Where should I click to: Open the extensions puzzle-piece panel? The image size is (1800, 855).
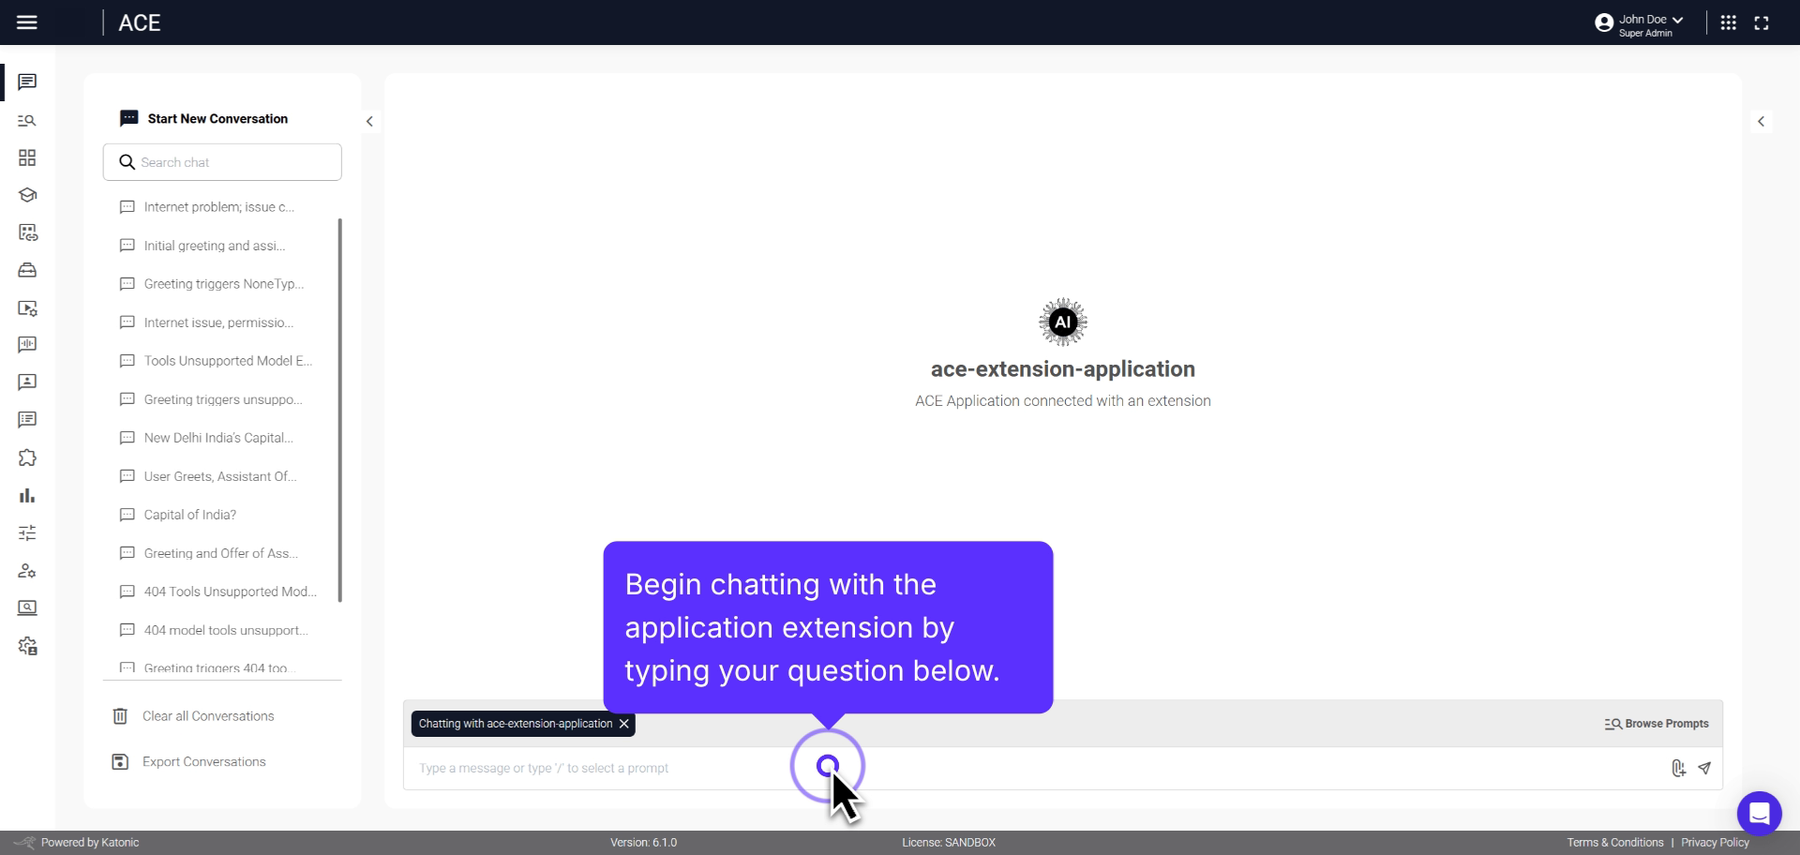click(26, 457)
